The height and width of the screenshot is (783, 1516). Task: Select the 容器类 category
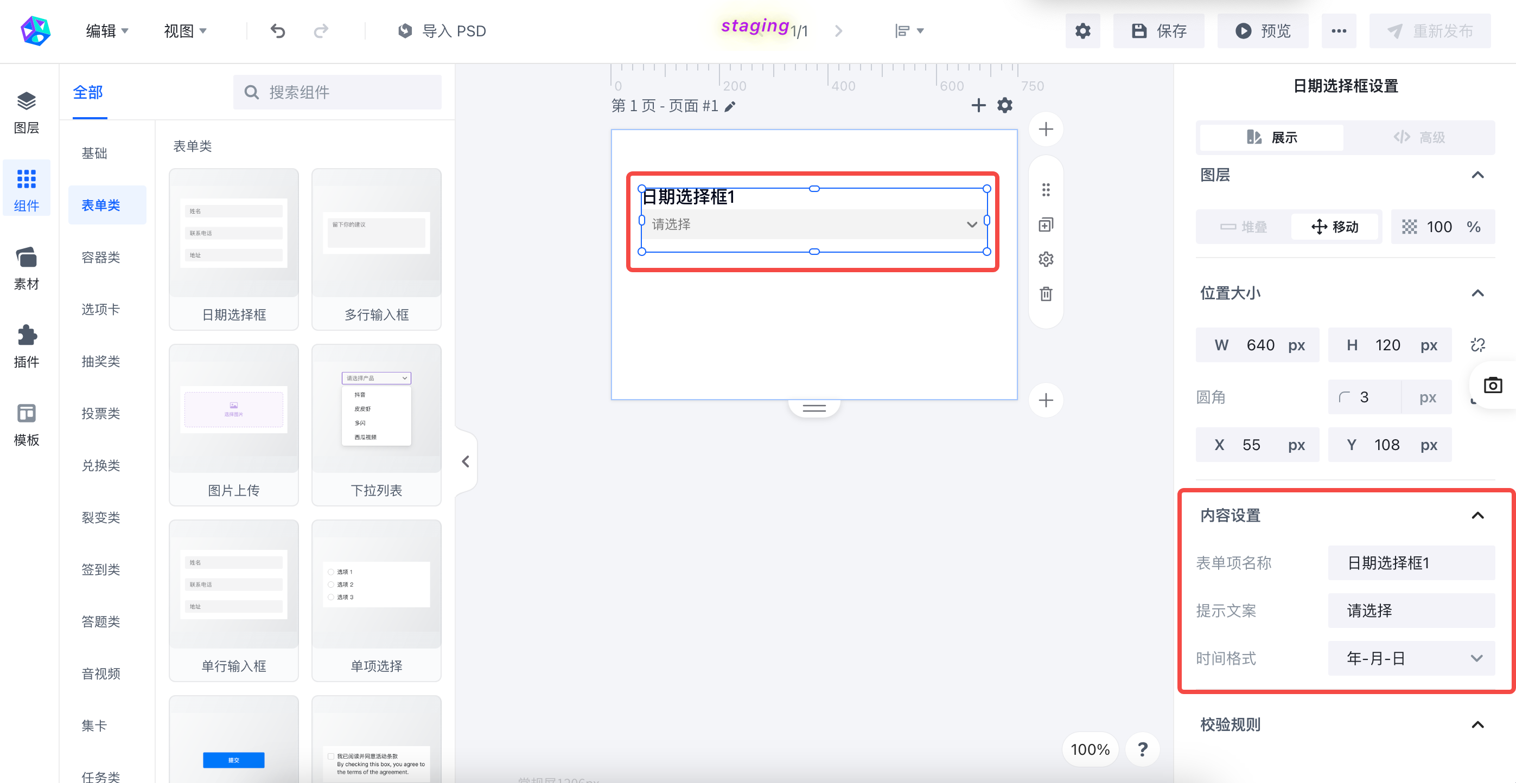pos(100,257)
